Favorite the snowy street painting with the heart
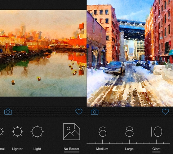This screenshot has width=173, height=154. (x=165, y=112)
